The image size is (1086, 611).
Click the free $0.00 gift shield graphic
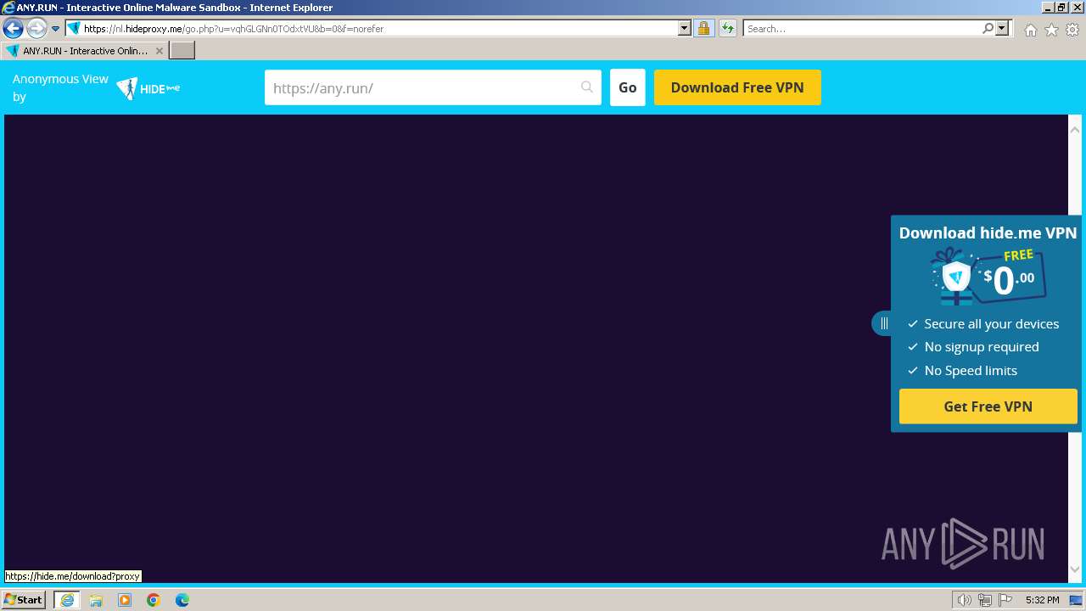(988, 277)
